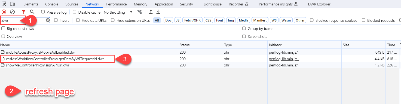Open the network search magnifier
401x104 pixels.
pyautogui.click(x=32, y=12)
